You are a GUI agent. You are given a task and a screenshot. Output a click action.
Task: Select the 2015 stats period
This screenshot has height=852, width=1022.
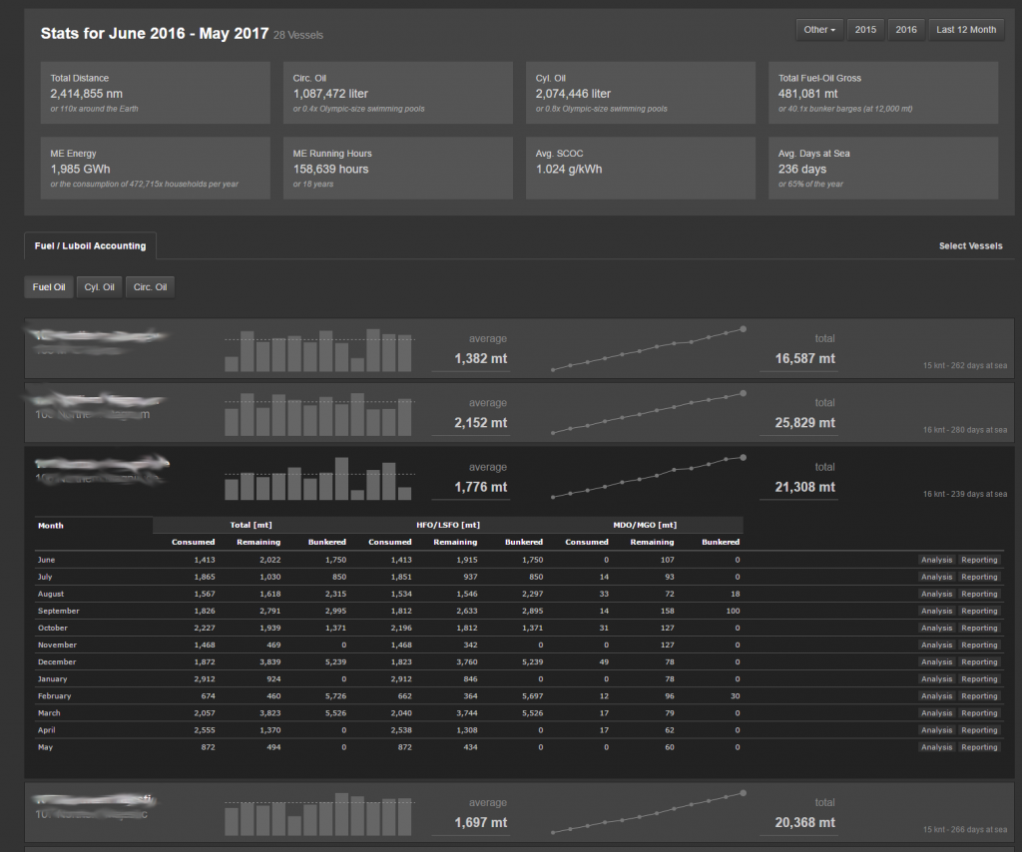coord(865,30)
